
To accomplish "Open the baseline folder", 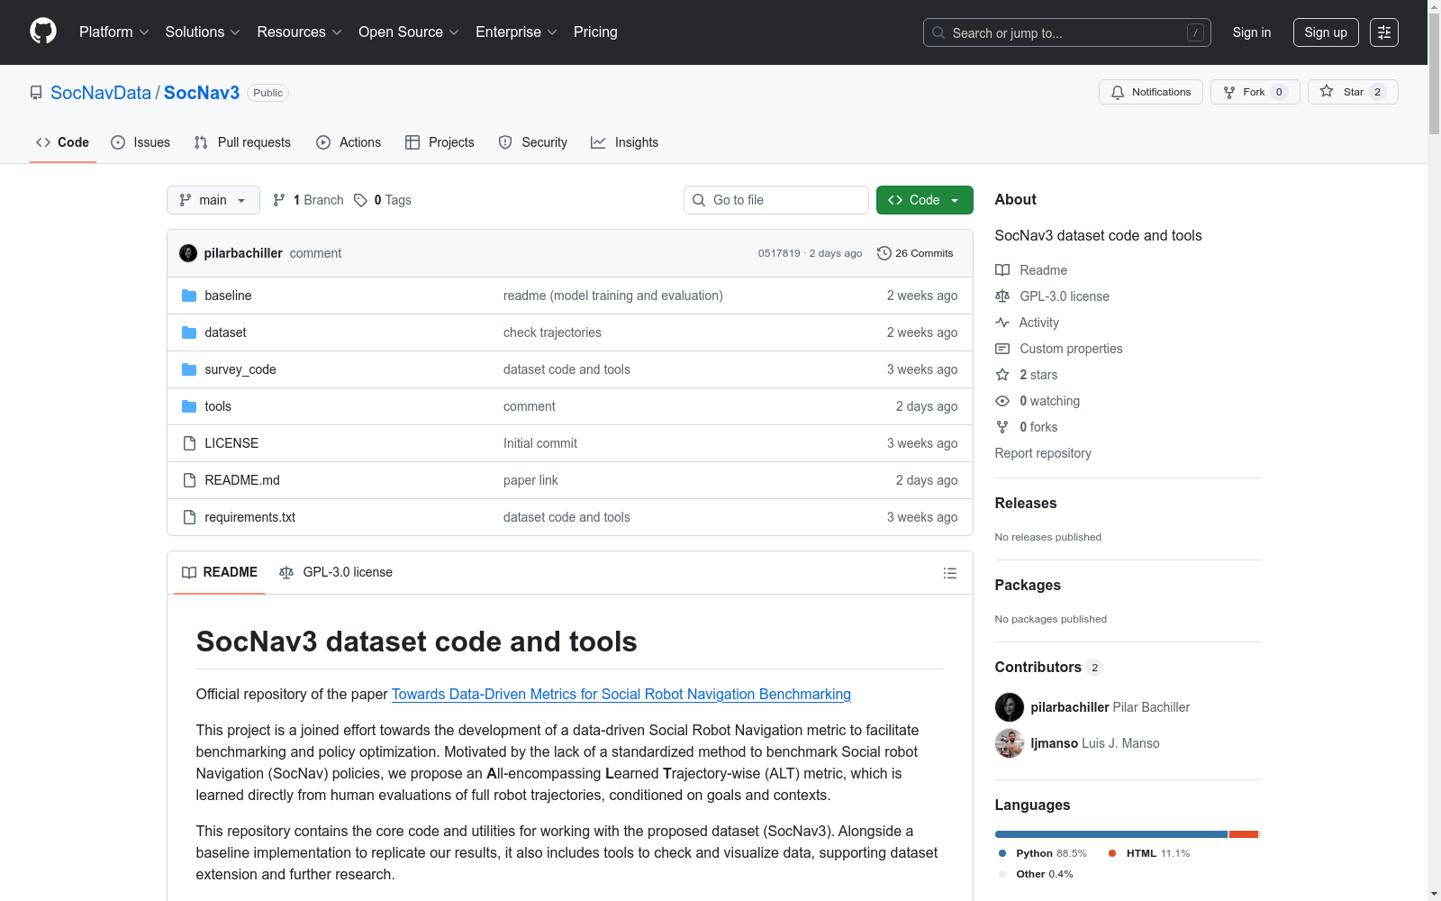I will [x=228, y=296].
